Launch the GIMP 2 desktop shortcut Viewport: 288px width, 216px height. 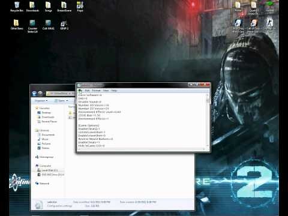(64, 25)
